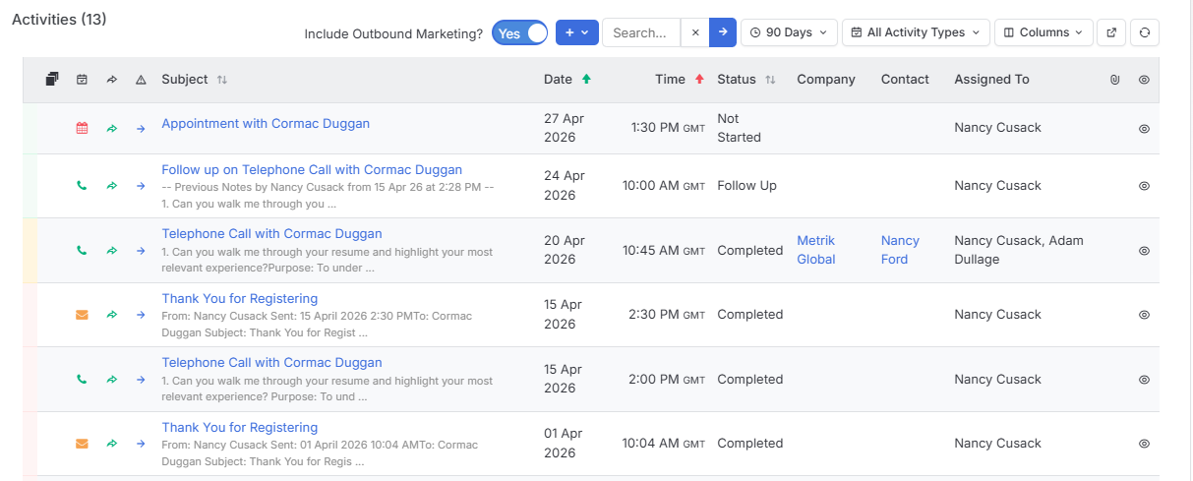Click the stacked-pages header icon
1193x481 pixels.
pyautogui.click(x=52, y=80)
